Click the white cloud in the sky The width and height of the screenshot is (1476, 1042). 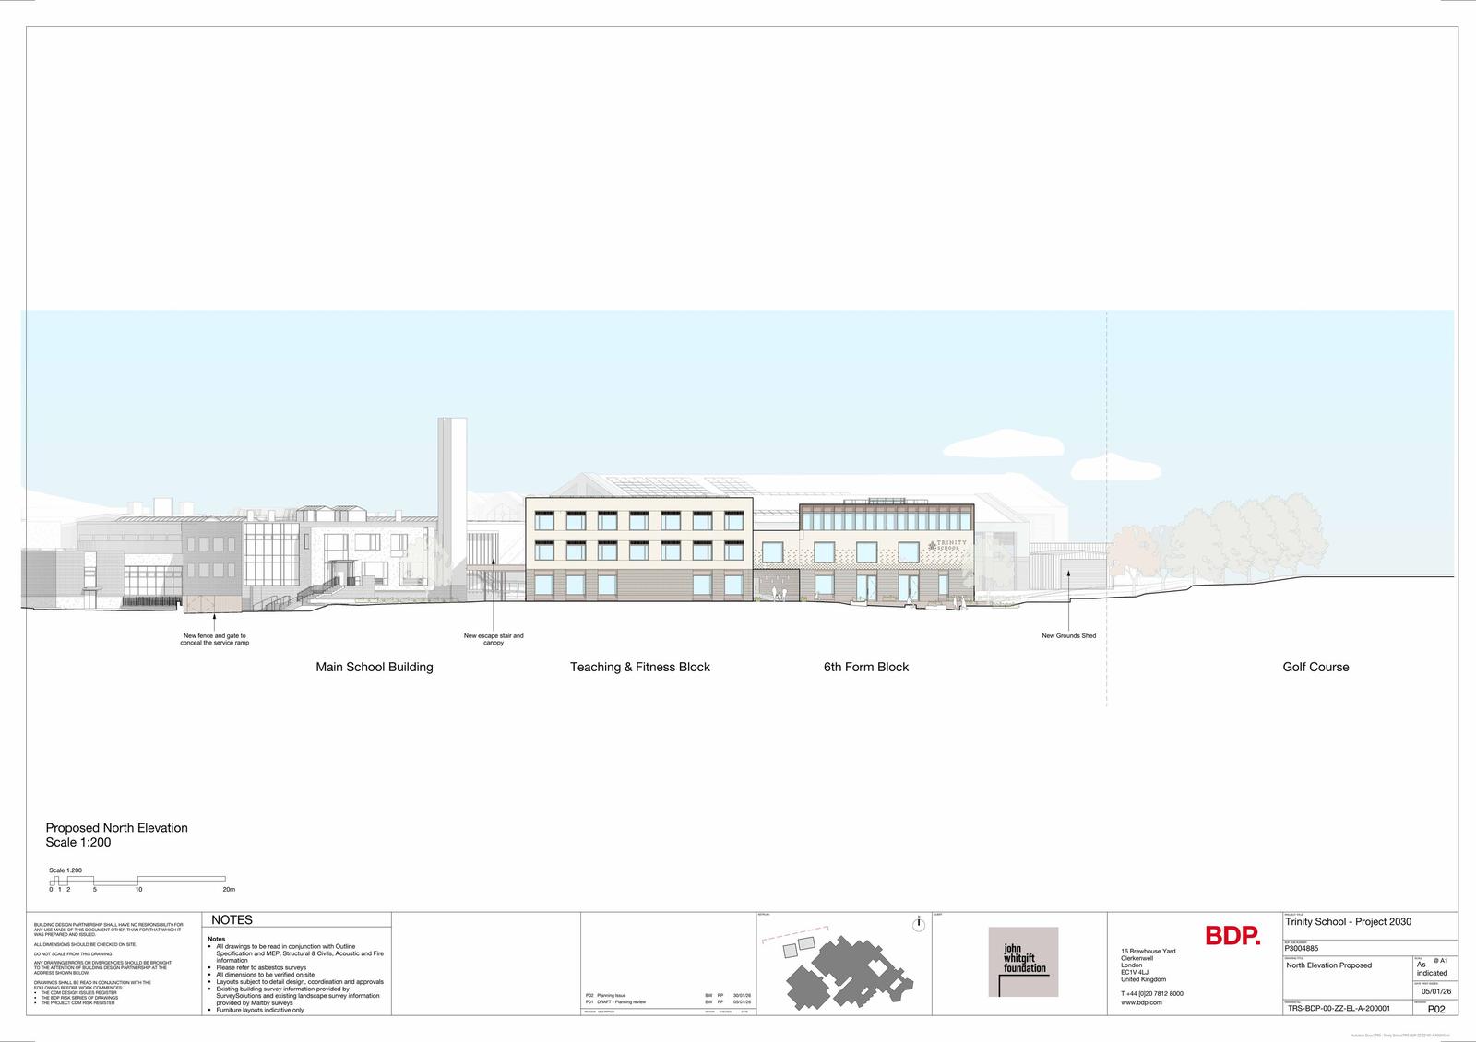click(x=1001, y=447)
